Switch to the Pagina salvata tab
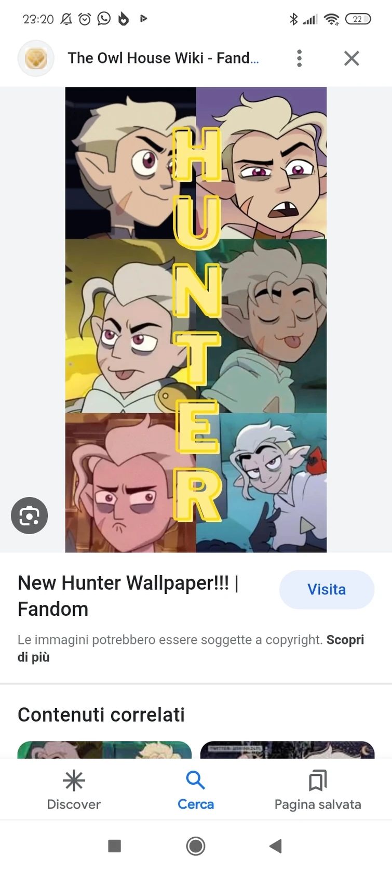The image size is (392, 872). coord(318,789)
